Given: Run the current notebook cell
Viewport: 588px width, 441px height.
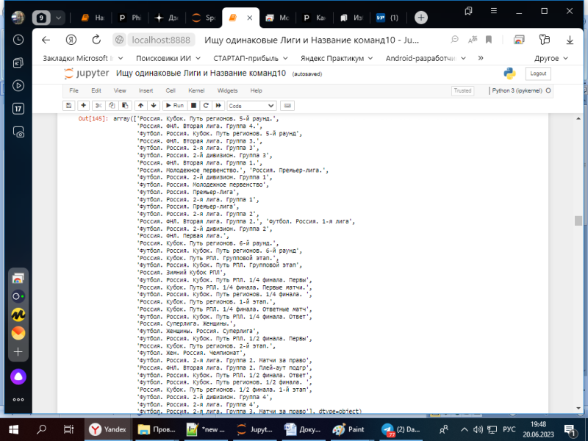Looking at the screenshot, I should point(175,106).
